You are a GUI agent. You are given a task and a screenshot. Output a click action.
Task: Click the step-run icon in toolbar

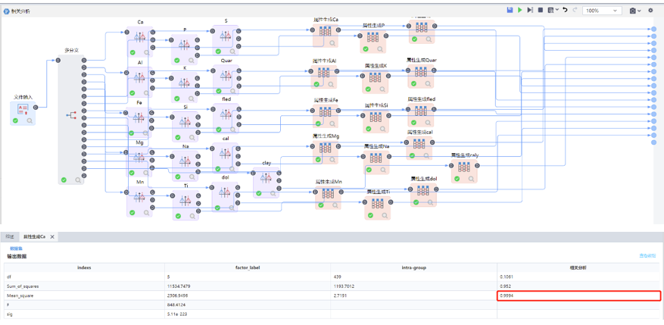[x=530, y=11]
